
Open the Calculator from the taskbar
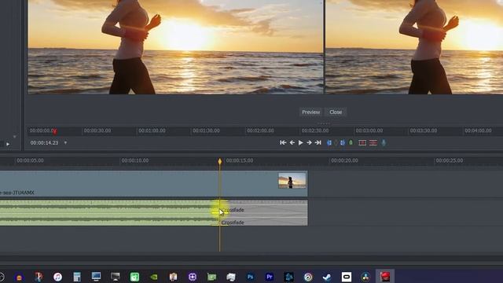77,277
